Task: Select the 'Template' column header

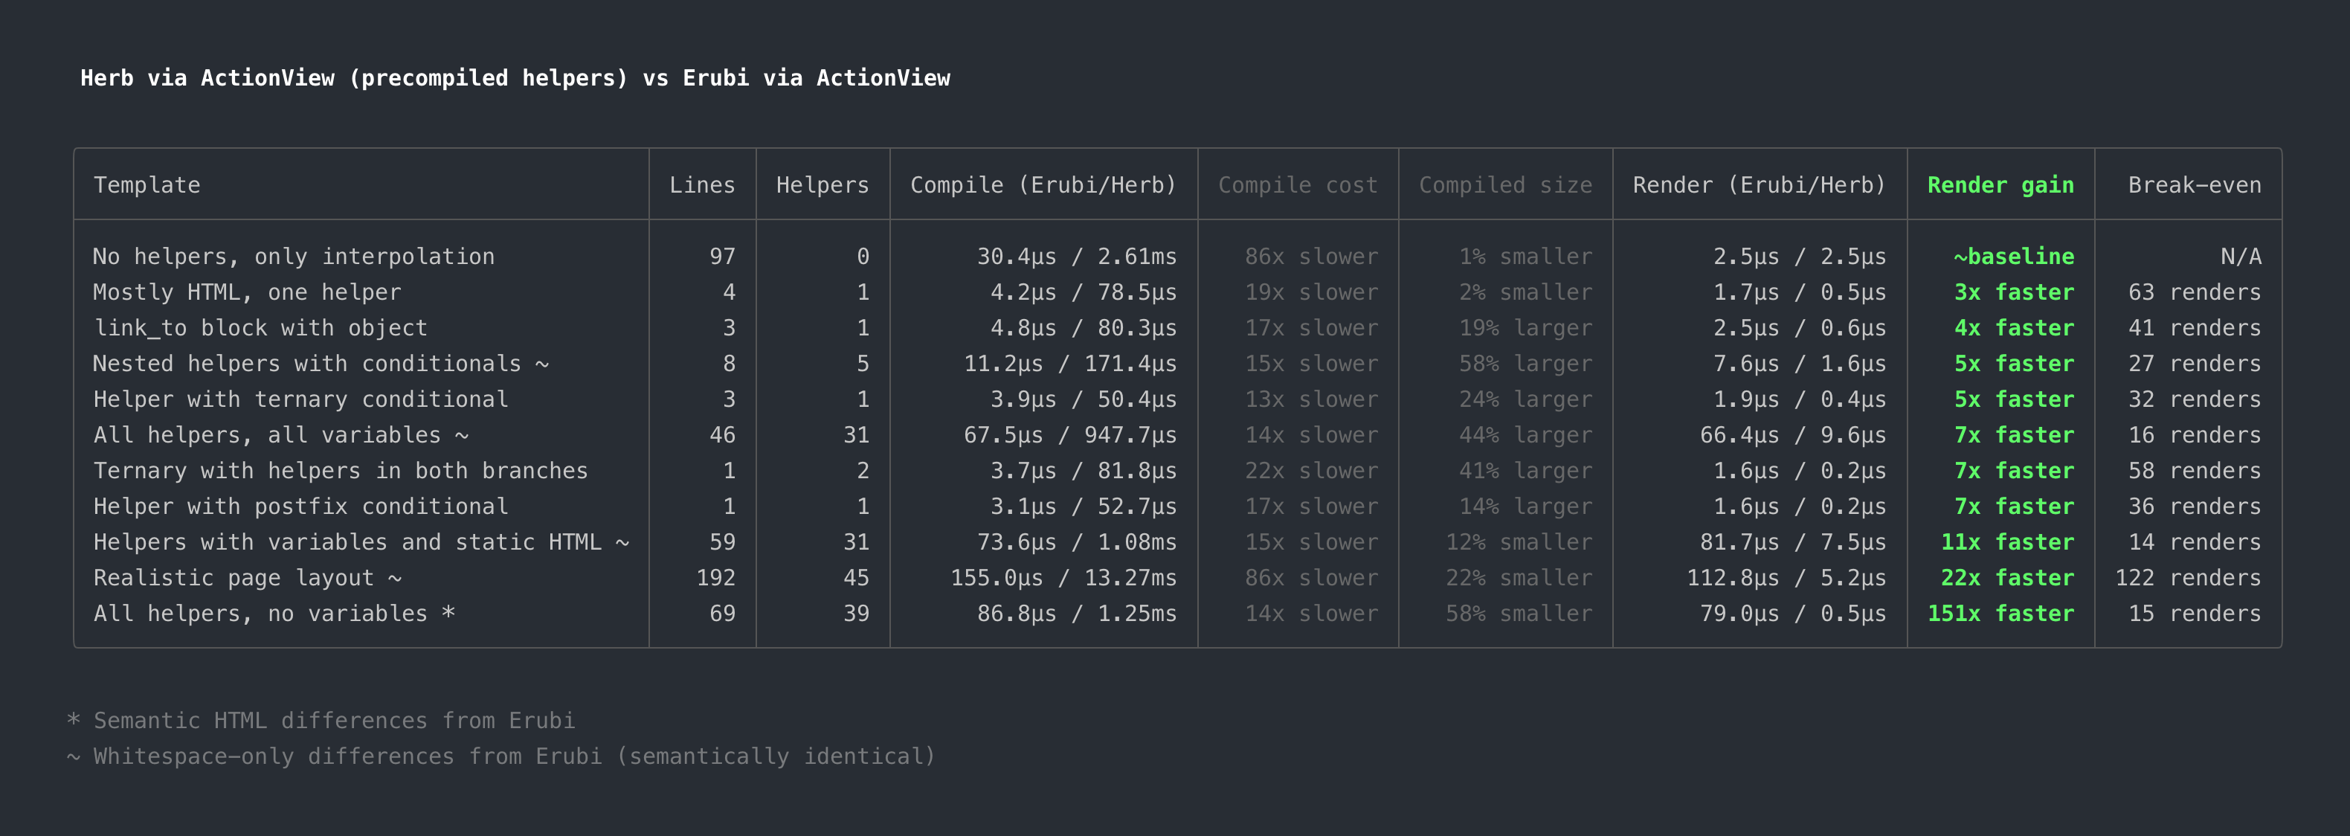Action: [147, 185]
